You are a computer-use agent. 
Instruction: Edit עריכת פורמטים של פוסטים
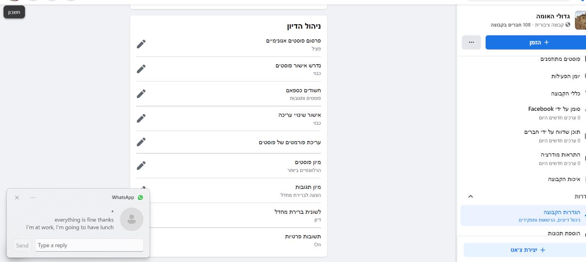click(x=141, y=142)
